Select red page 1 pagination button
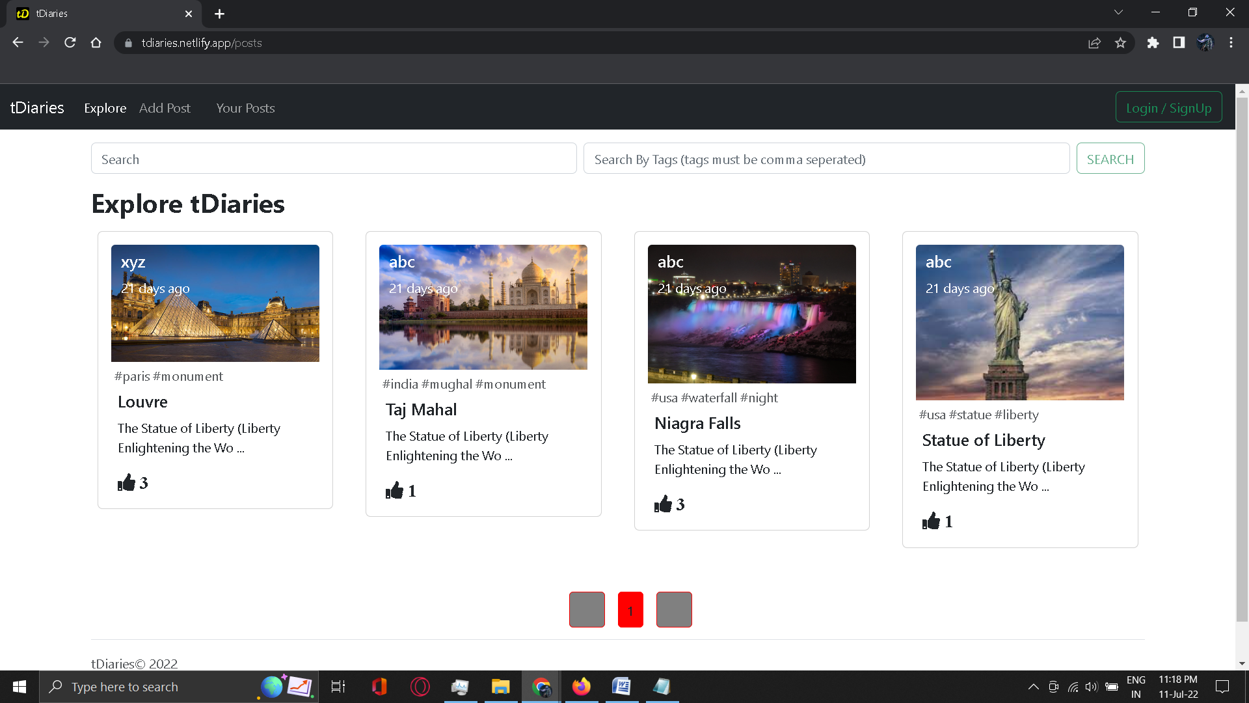Image resolution: width=1249 pixels, height=703 pixels. coord(630,610)
